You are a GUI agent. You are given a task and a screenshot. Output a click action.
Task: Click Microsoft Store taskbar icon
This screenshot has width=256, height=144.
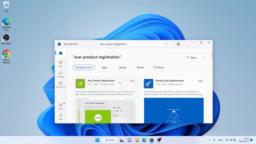152,140
